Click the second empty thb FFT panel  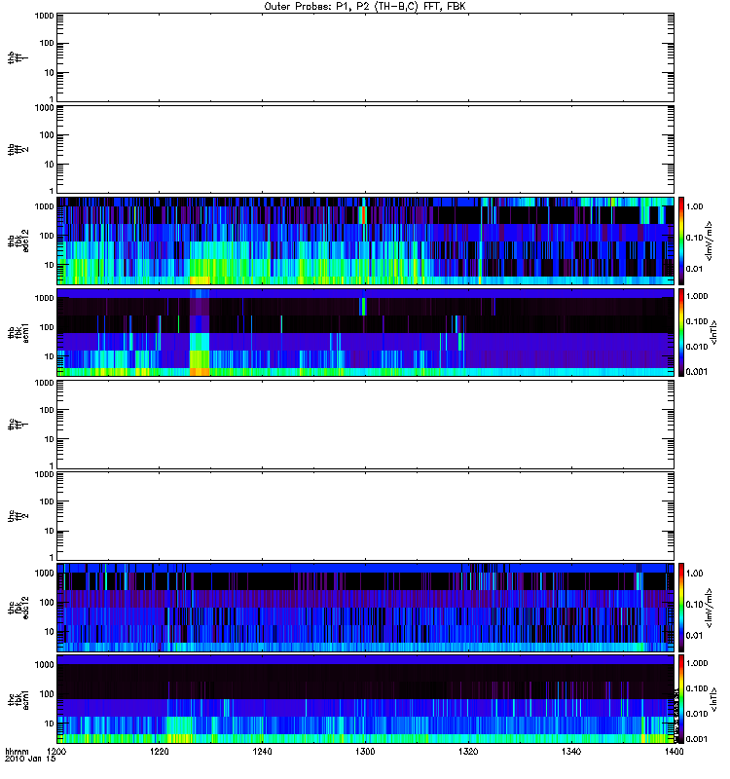point(365,149)
